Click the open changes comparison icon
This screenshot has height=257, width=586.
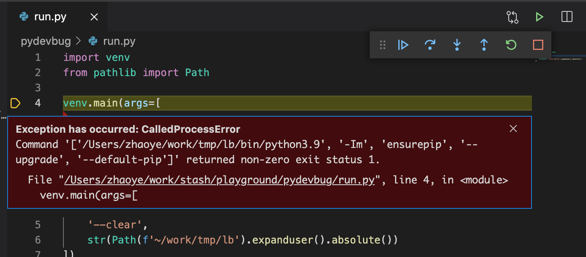[x=512, y=17]
